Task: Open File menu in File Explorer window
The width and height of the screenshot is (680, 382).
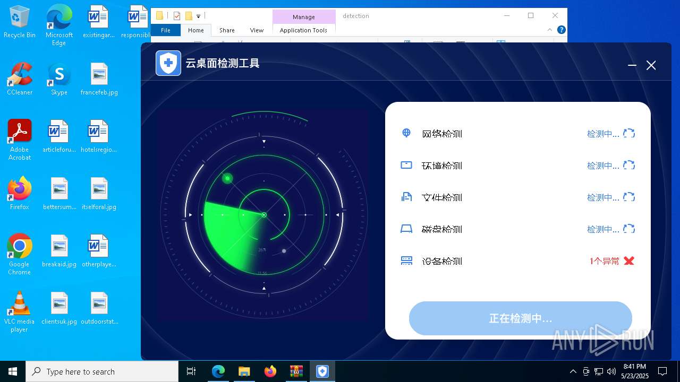Action: [166, 30]
